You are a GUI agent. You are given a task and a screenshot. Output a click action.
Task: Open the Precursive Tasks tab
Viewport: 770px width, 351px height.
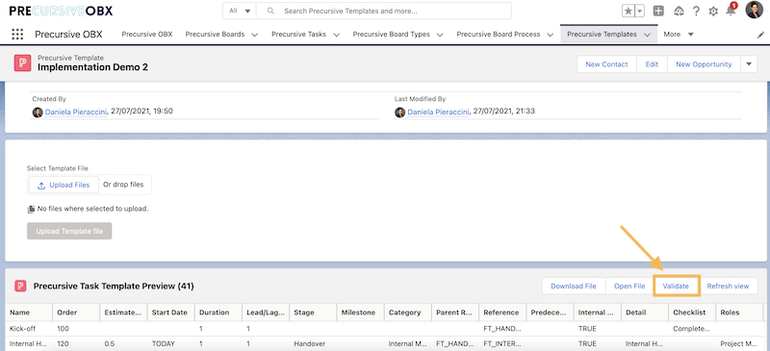pos(299,35)
